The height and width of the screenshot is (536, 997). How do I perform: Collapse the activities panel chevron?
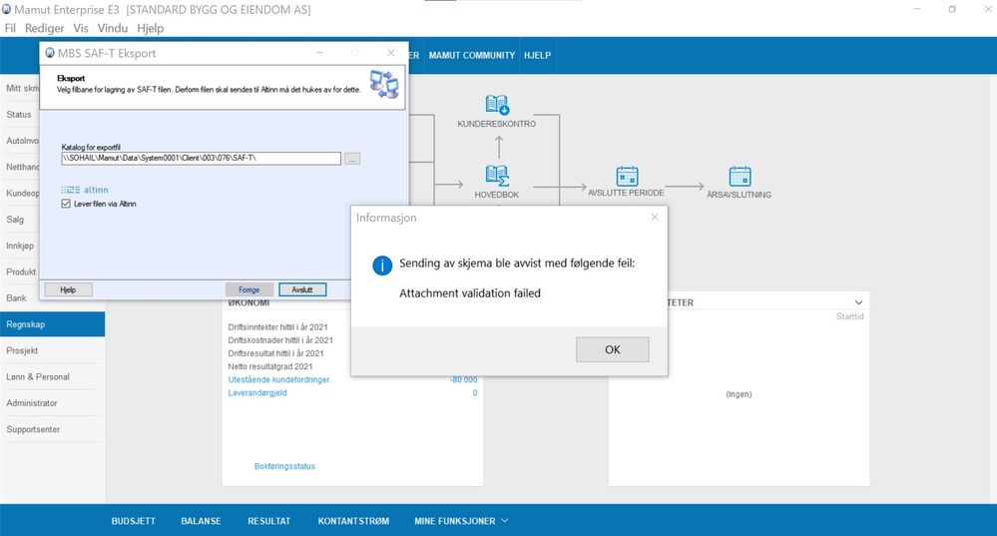[x=858, y=302]
